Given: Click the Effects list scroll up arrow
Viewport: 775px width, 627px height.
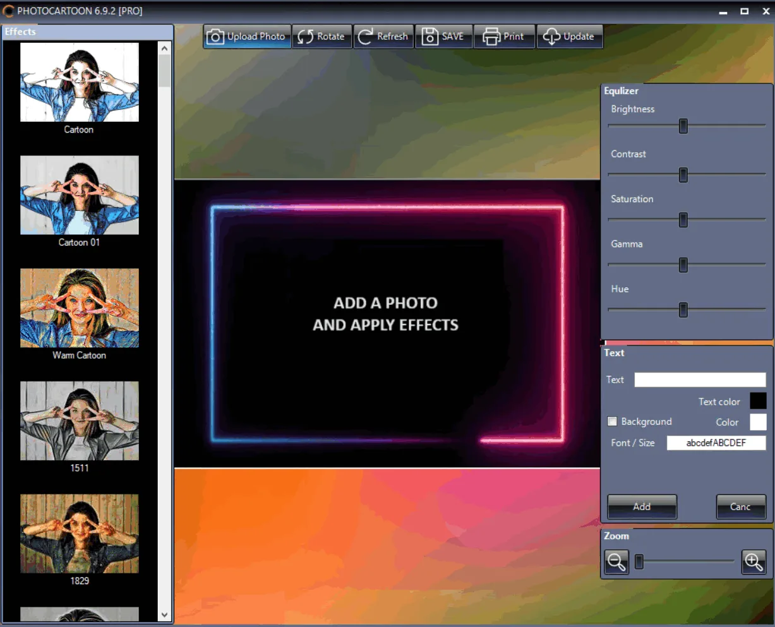Looking at the screenshot, I should point(165,48).
